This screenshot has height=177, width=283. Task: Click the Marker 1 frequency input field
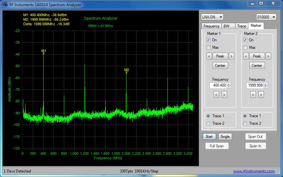[x=218, y=86]
